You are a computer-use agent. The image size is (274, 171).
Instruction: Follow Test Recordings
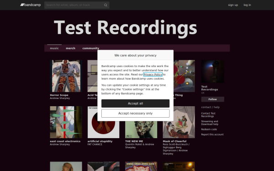click(x=213, y=99)
